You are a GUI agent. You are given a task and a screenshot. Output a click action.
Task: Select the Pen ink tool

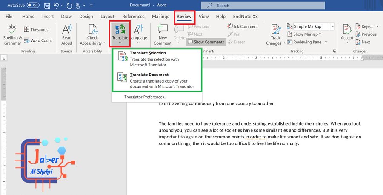coord(234,34)
